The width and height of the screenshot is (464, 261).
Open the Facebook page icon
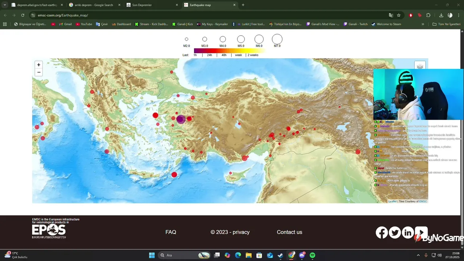click(382, 232)
